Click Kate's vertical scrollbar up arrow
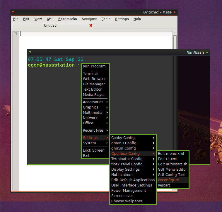Image resolution: width=222 pixels, height=212 pixels. (175, 33)
